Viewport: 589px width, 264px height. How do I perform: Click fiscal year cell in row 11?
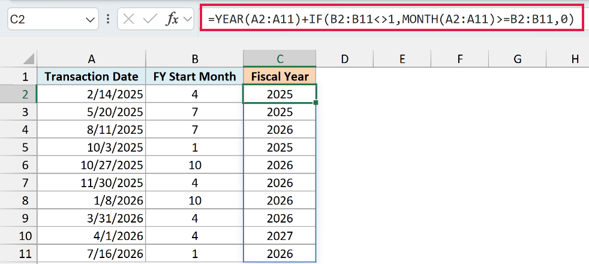click(280, 254)
